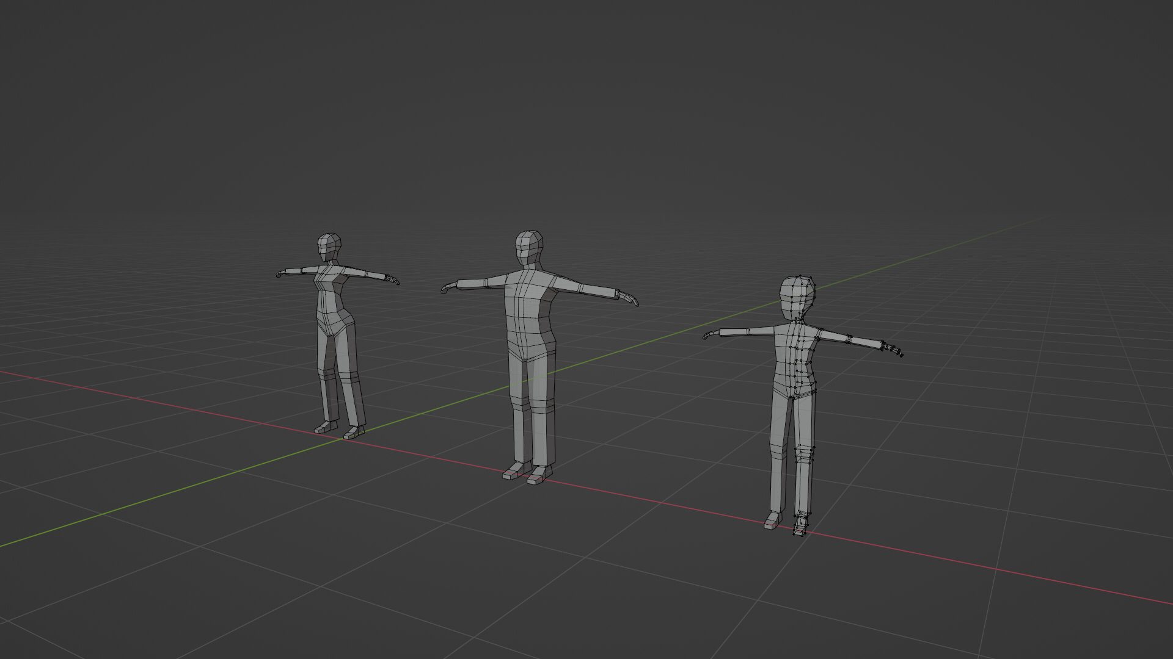Image resolution: width=1173 pixels, height=659 pixels.
Task: Click the left female figure's hand on the left
Action: click(x=282, y=273)
